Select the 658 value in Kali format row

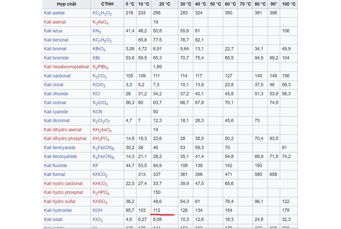[x=273, y=175]
